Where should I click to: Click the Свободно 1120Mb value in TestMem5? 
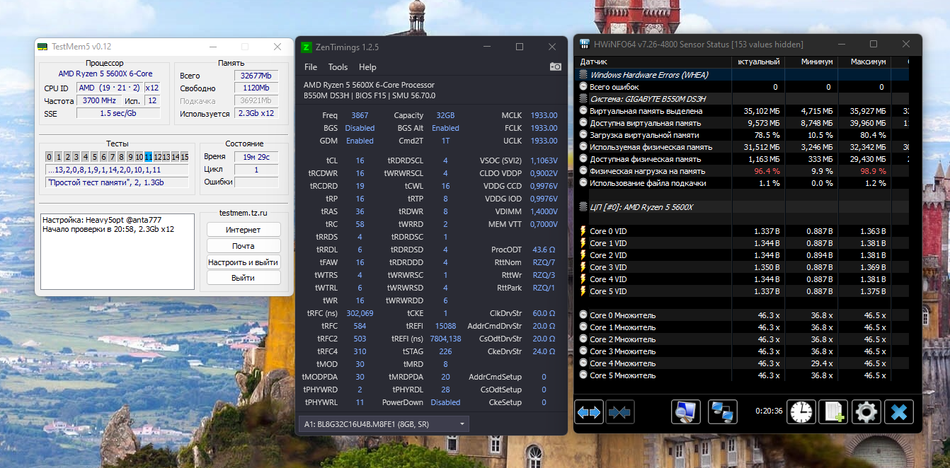click(255, 88)
